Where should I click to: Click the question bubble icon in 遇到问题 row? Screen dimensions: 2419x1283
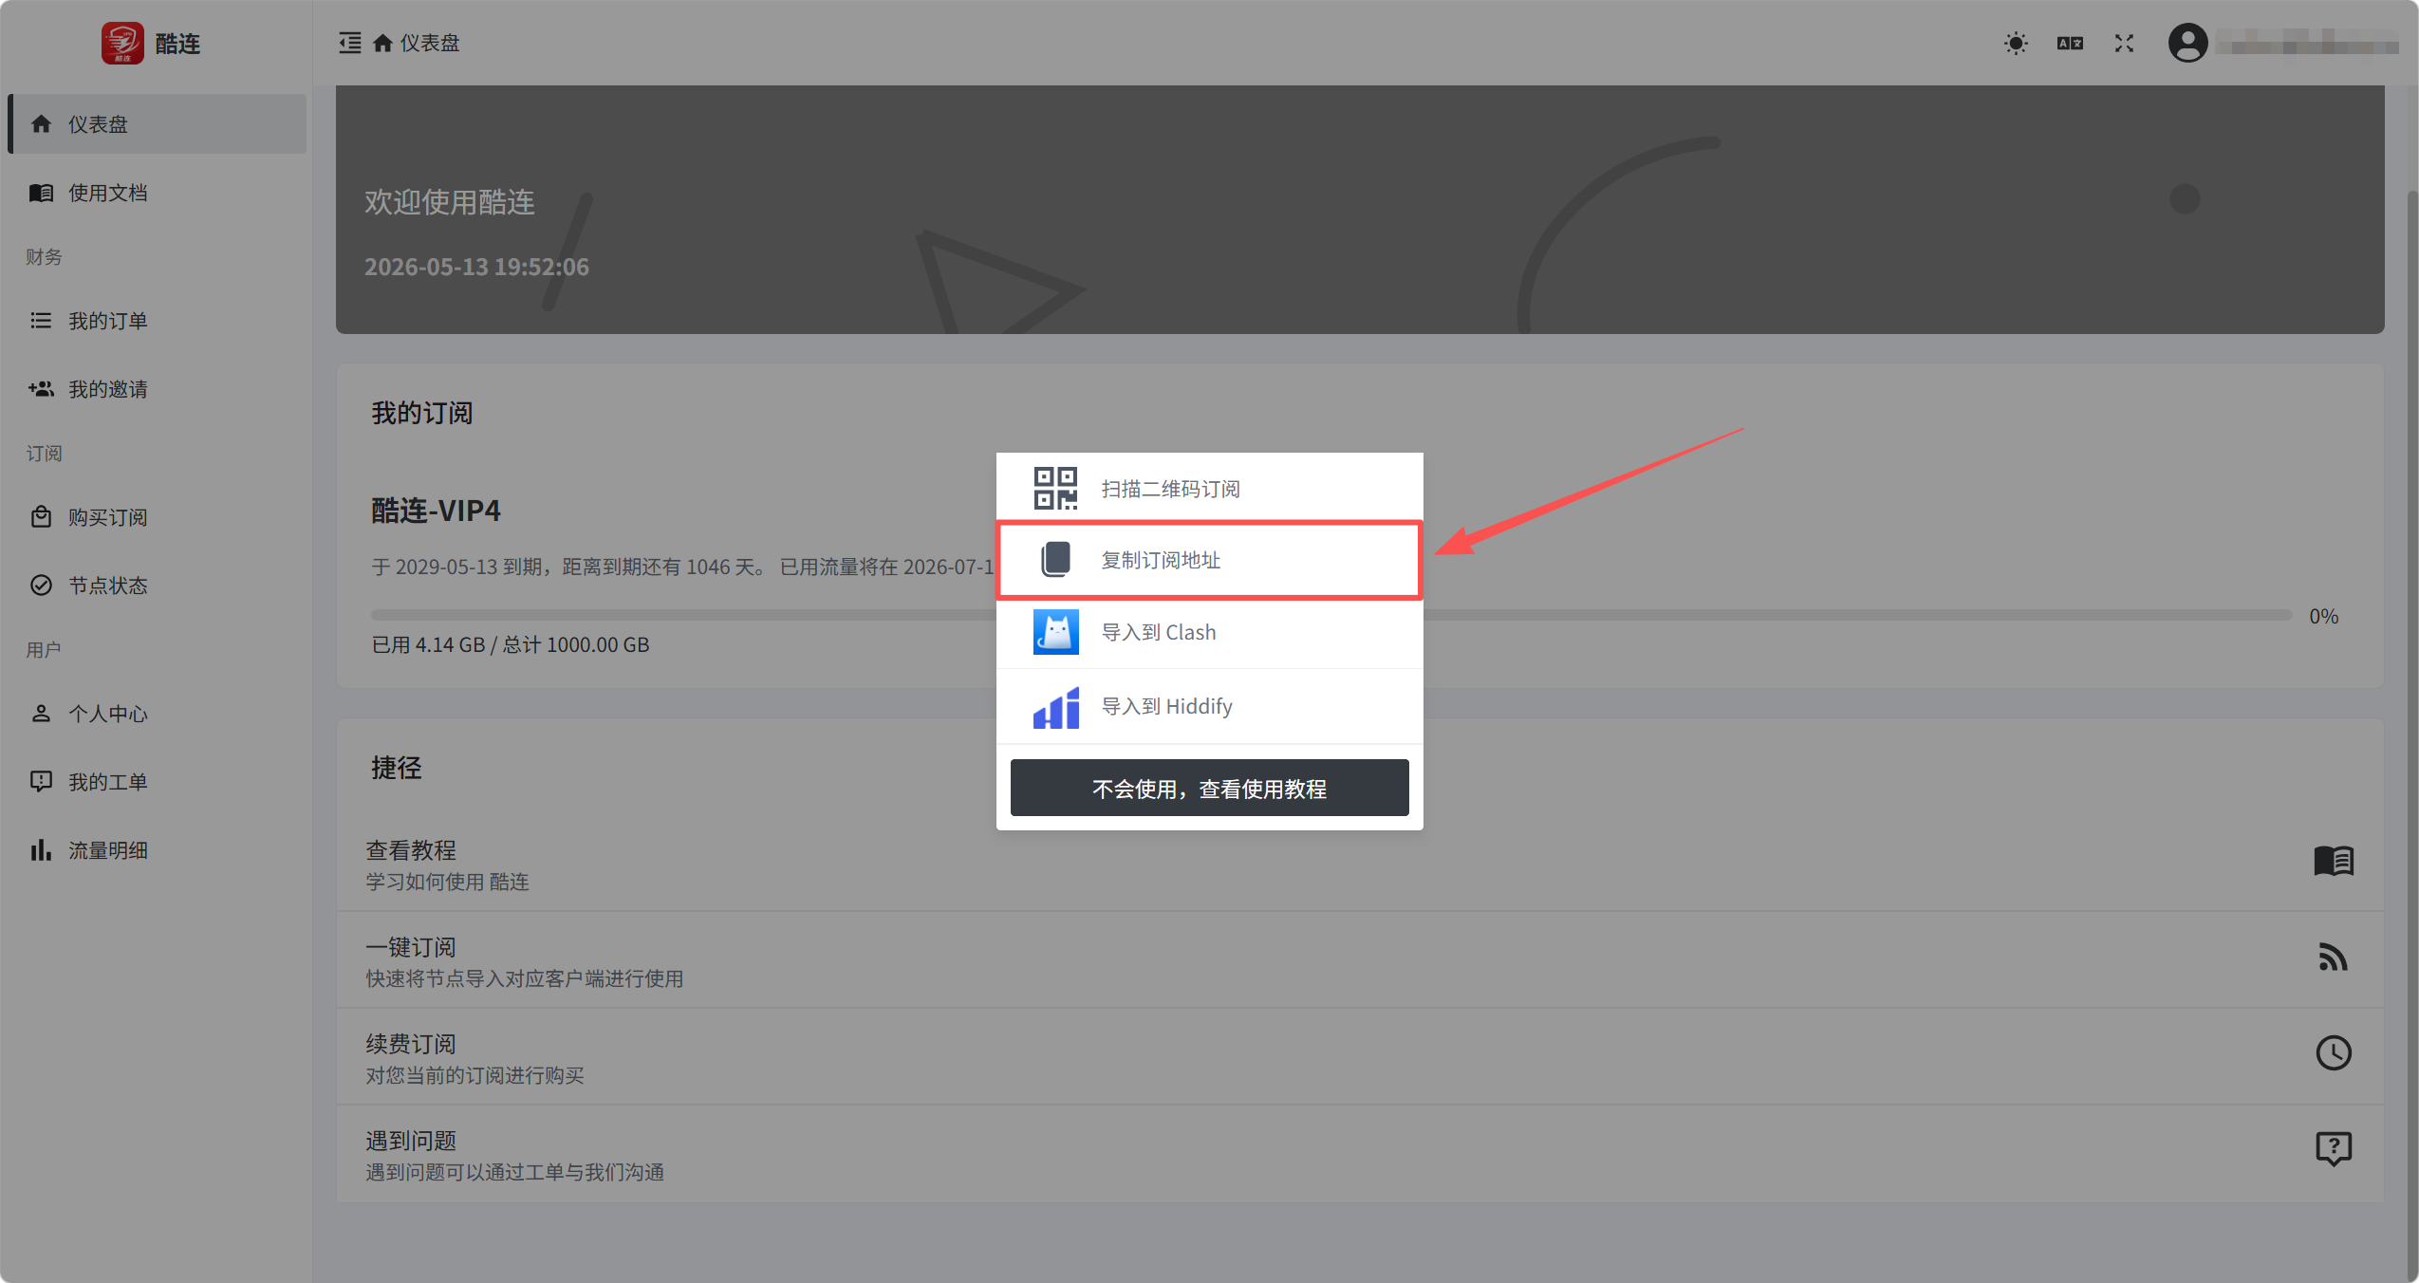tap(2334, 1149)
